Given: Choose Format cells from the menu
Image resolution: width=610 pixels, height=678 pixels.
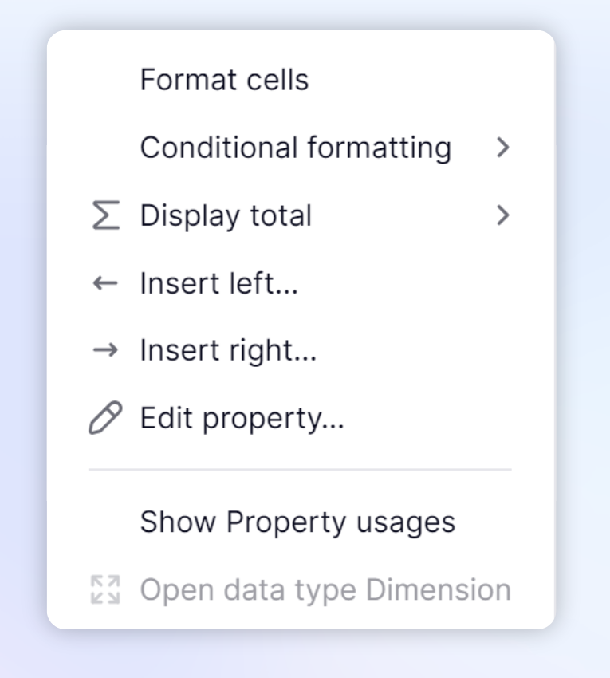Looking at the screenshot, I should click(301, 80).
